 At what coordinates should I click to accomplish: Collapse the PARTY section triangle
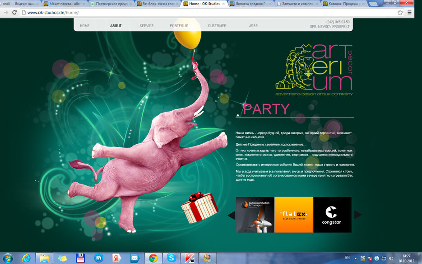pos(238,115)
